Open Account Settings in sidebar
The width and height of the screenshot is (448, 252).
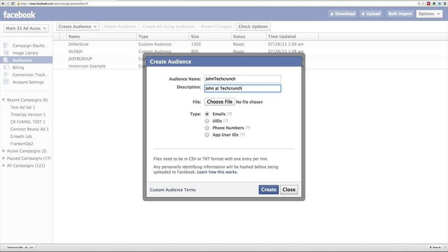tap(28, 82)
